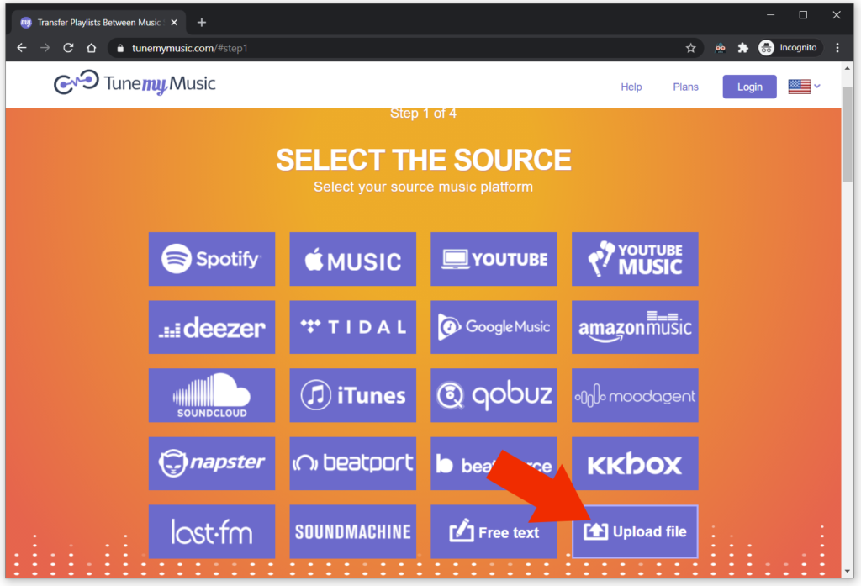The height and width of the screenshot is (586, 861).
Task: Pick Napster as the source
Action: [211, 463]
